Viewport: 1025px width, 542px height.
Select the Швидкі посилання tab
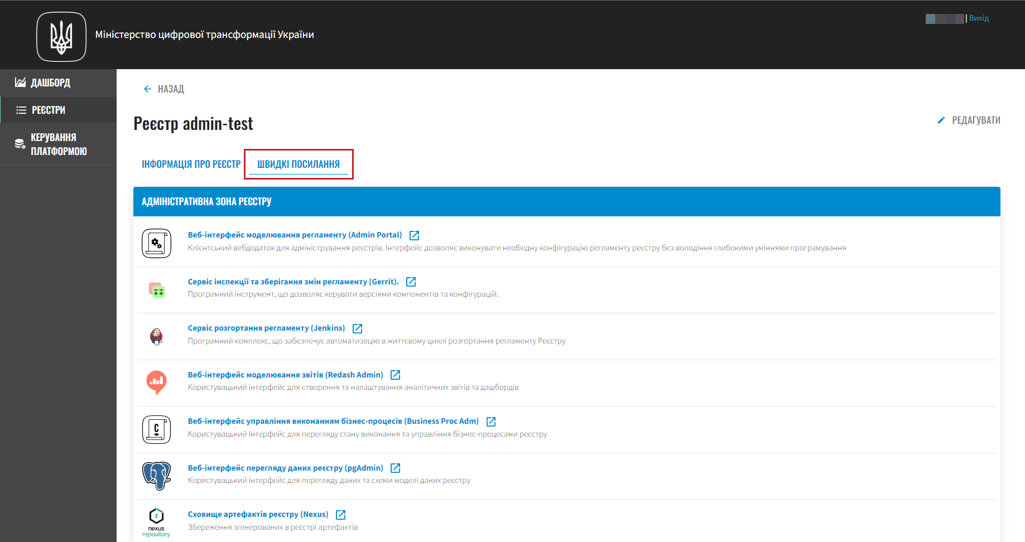299,164
